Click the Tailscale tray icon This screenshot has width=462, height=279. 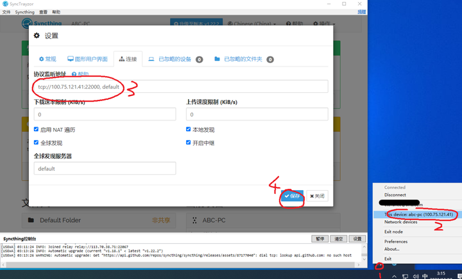point(379,265)
